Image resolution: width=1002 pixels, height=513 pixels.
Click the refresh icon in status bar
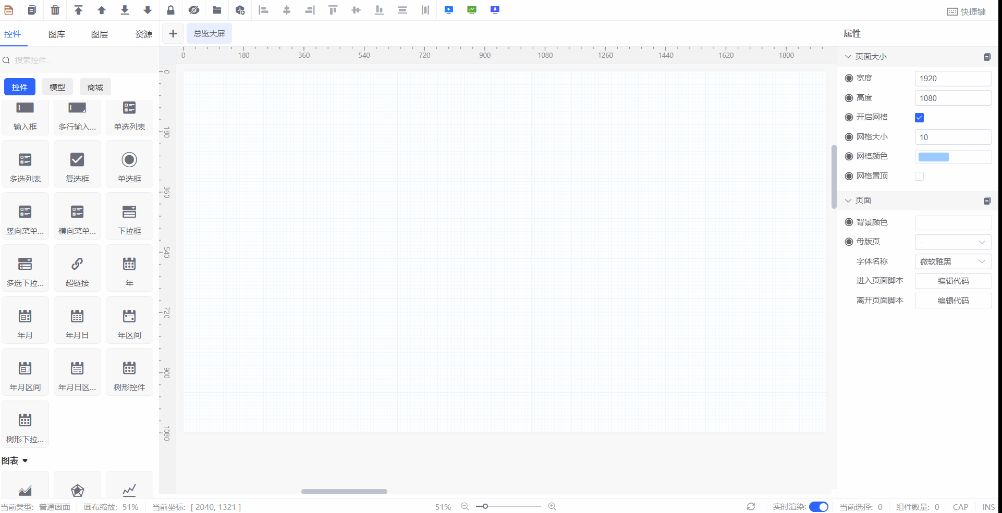point(751,506)
